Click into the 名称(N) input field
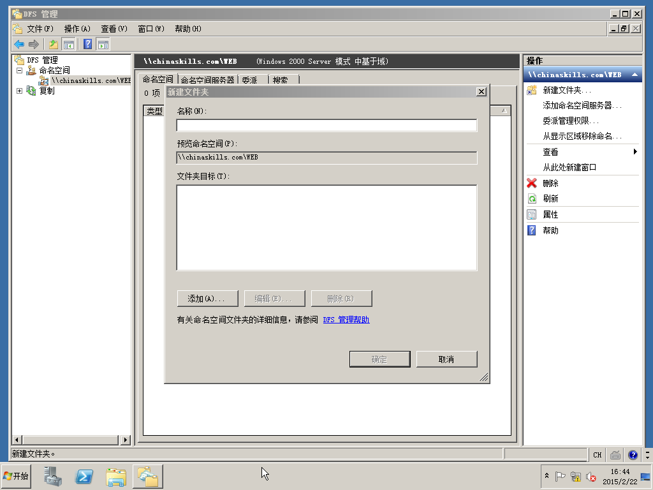 click(326, 125)
